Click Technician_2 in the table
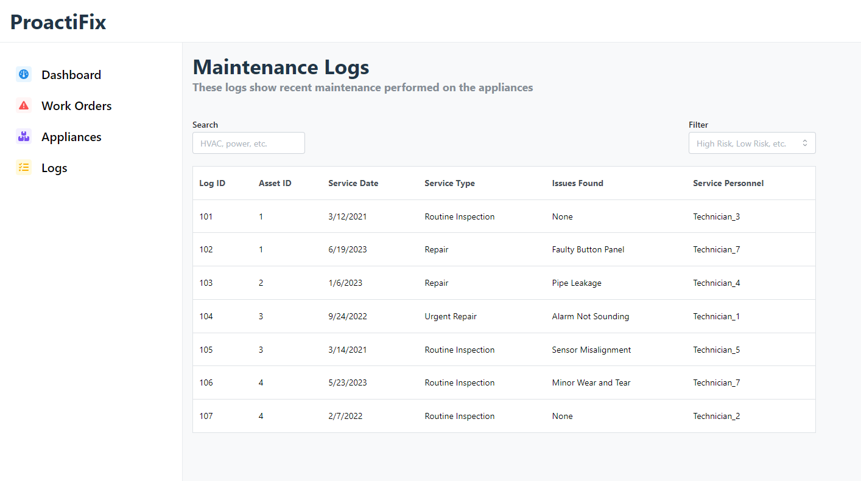The image size is (861, 481). coord(717,416)
